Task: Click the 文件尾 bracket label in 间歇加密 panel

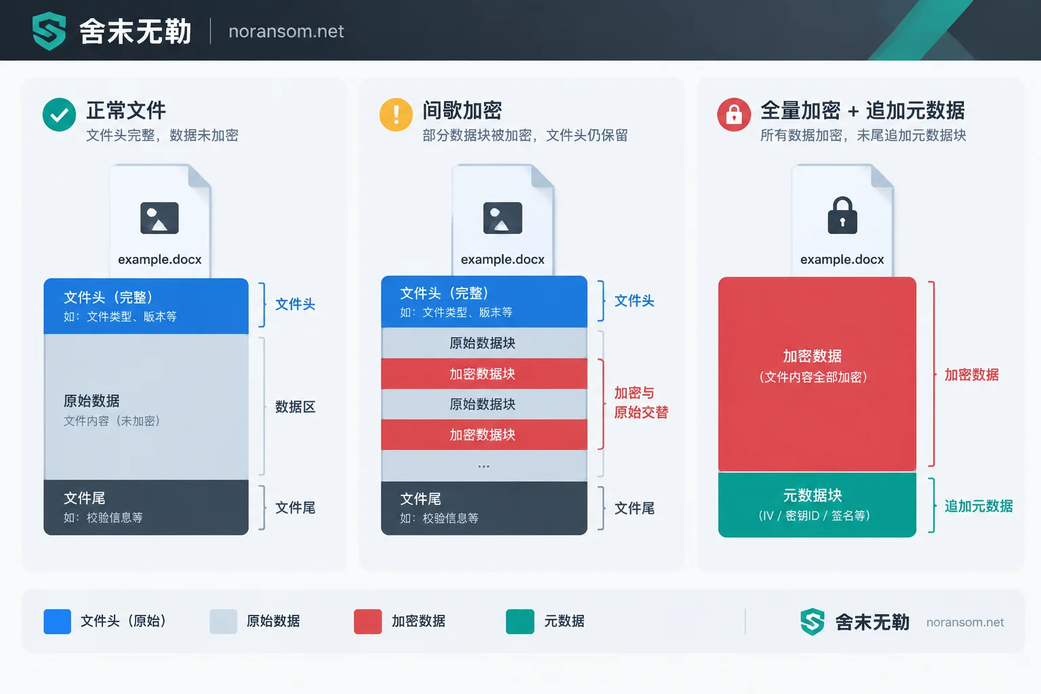Action: [x=634, y=508]
